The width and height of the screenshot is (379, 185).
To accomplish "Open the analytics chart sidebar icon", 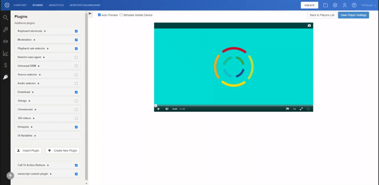I will [x=5, y=53].
